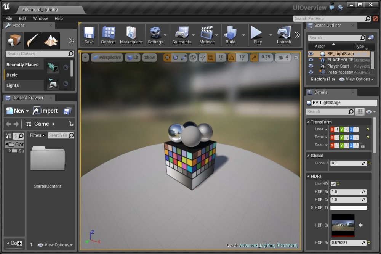381x254 pixels.
Task: Toggle the Scale lock icon in Transform
Action: point(362,145)
